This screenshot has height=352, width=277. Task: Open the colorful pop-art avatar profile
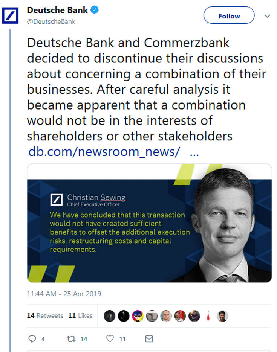pos(138,316)
